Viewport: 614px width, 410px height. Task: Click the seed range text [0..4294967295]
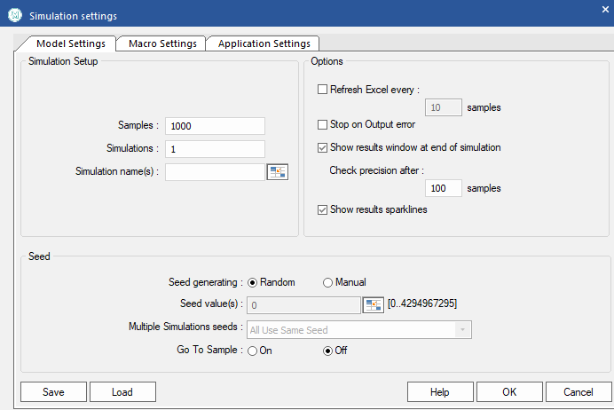point(422,304)
